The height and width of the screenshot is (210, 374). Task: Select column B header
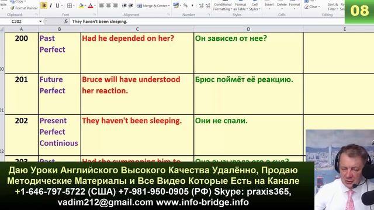click(60, 29)
